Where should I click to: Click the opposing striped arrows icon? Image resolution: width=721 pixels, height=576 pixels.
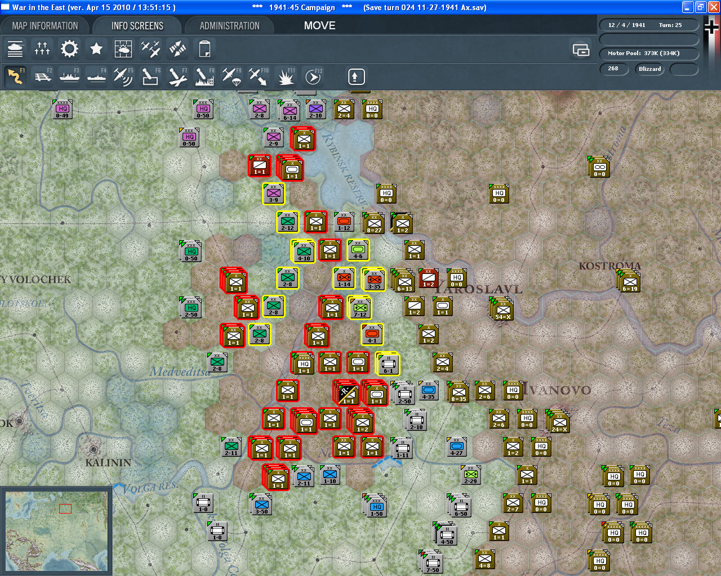click(x=177, y=49)
